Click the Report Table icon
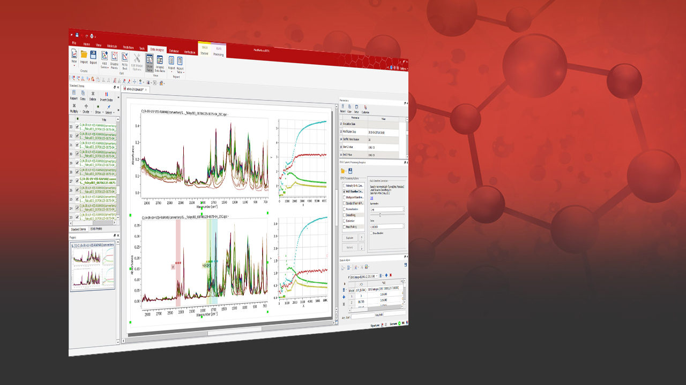The height and width of the screenshot is (385, 686). 180,60
